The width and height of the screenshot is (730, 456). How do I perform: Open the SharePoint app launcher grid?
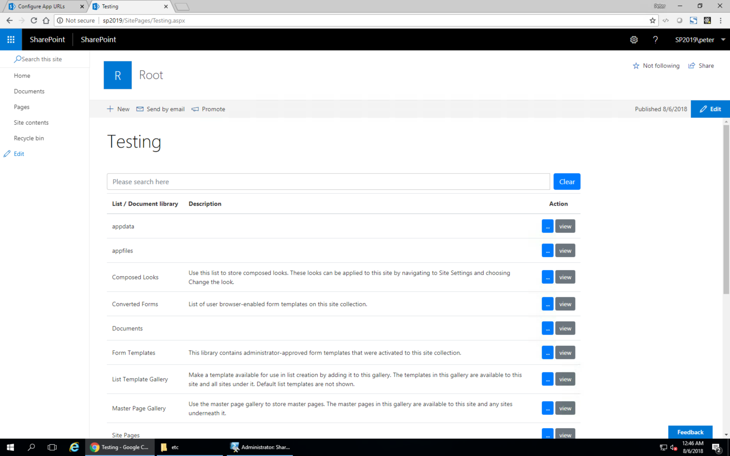coord(11,39)
